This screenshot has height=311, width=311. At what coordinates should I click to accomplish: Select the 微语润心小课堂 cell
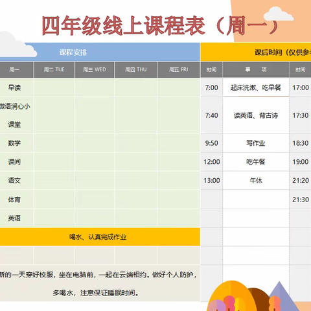click(x=17, y=115)
